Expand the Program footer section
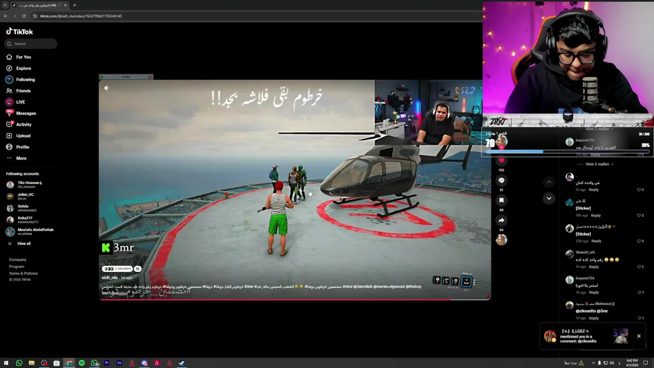Screen dimensions: 654x368 tap(16, 266)
